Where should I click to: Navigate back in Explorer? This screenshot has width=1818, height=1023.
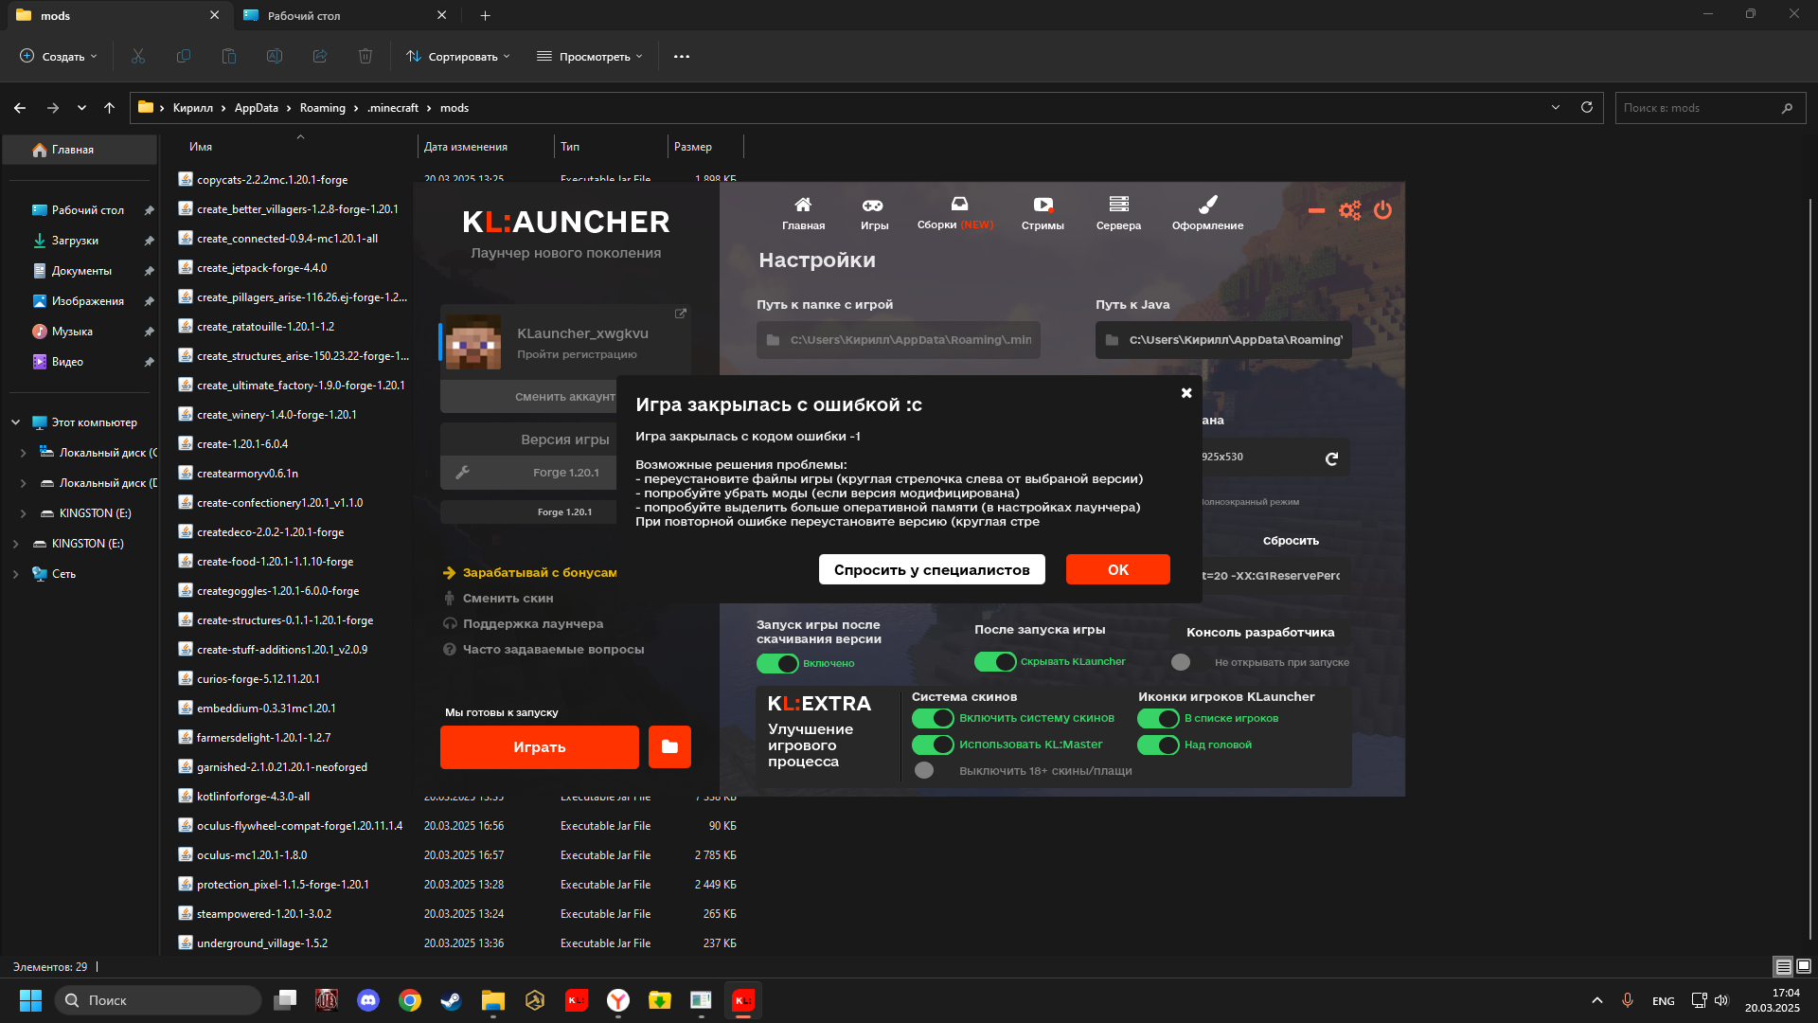click(20, 108)
